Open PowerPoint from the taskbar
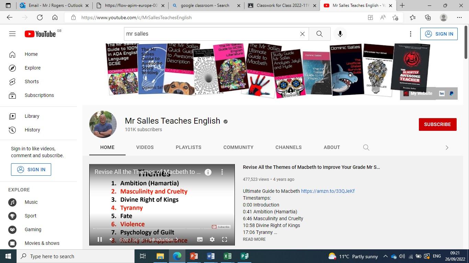Image resolution: width=469 pixels, height=263 pixels. [194, 256]
